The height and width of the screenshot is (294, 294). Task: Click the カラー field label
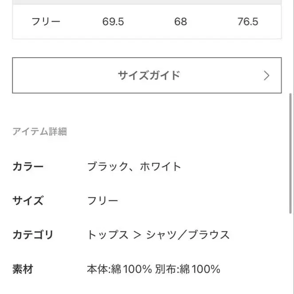[28, 167]
